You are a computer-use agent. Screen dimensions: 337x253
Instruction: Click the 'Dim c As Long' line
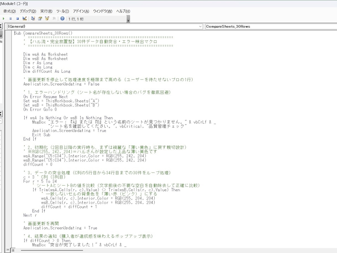tap(38, 67)
